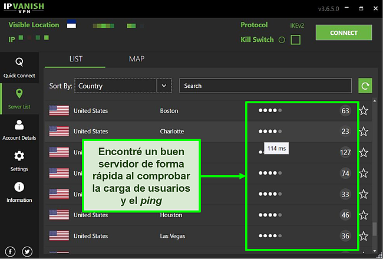Screen dimensions: 383x259
Task: Open the Information panel icon
Action: click(x=19, y=191)
